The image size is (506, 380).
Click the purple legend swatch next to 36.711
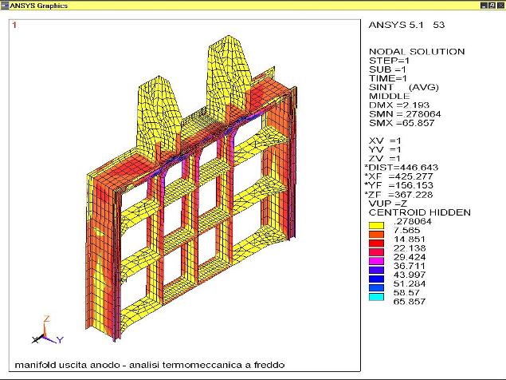pyautogui.click(x=376, y=270)
